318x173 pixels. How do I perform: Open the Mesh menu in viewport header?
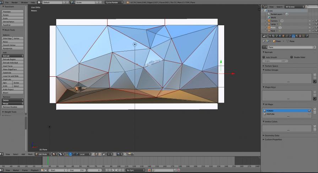point(30,154)
